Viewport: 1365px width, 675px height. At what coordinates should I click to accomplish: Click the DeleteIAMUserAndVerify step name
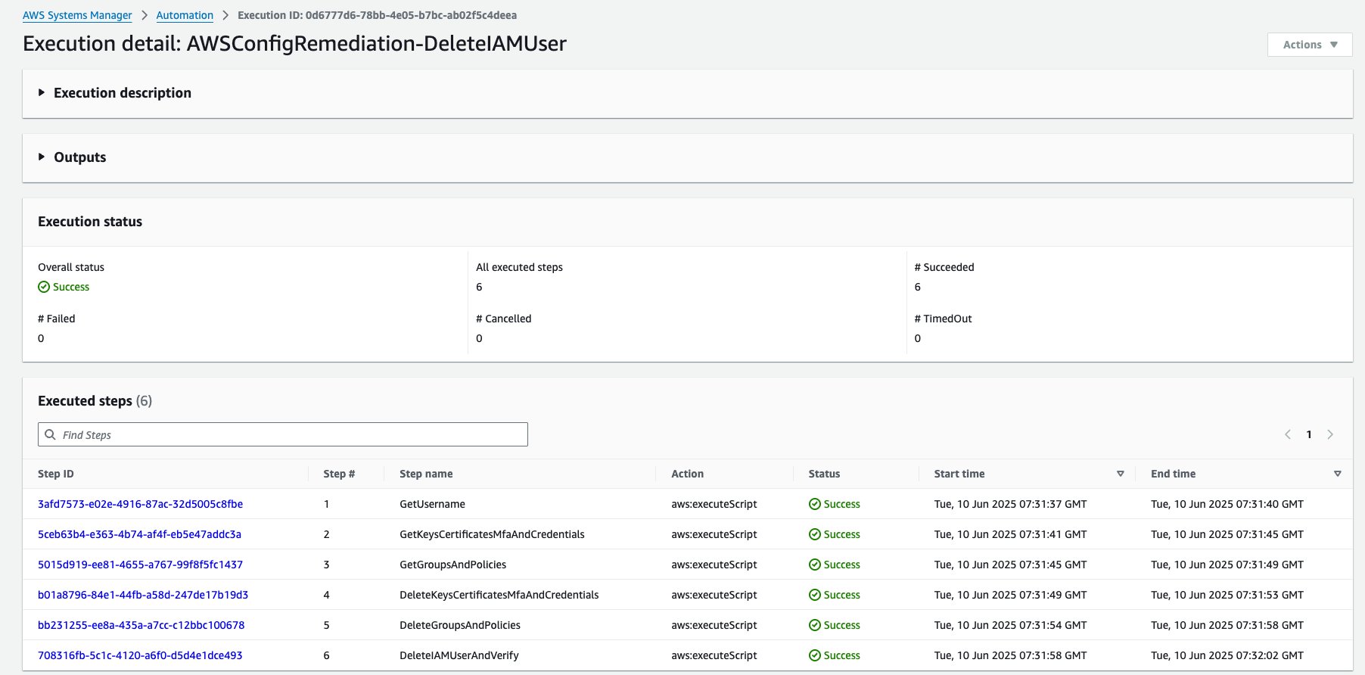click(x=459, y=655)
